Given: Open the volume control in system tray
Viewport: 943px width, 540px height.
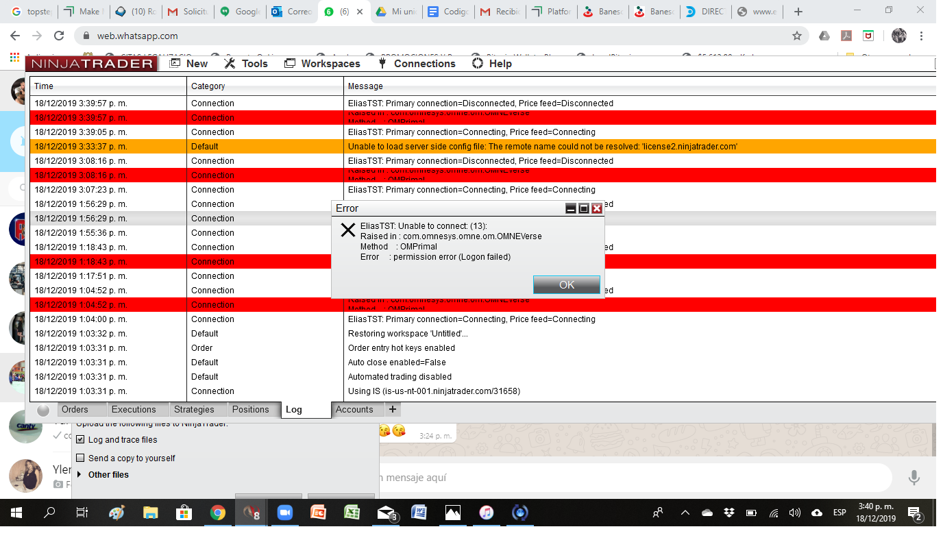Looking at the screenshot, I should 794,513.
